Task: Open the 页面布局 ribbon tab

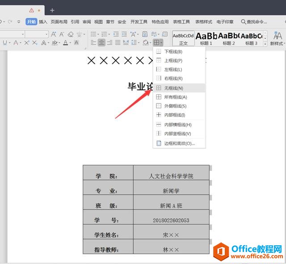Action: pyautogui.click(x=59, y=22)
